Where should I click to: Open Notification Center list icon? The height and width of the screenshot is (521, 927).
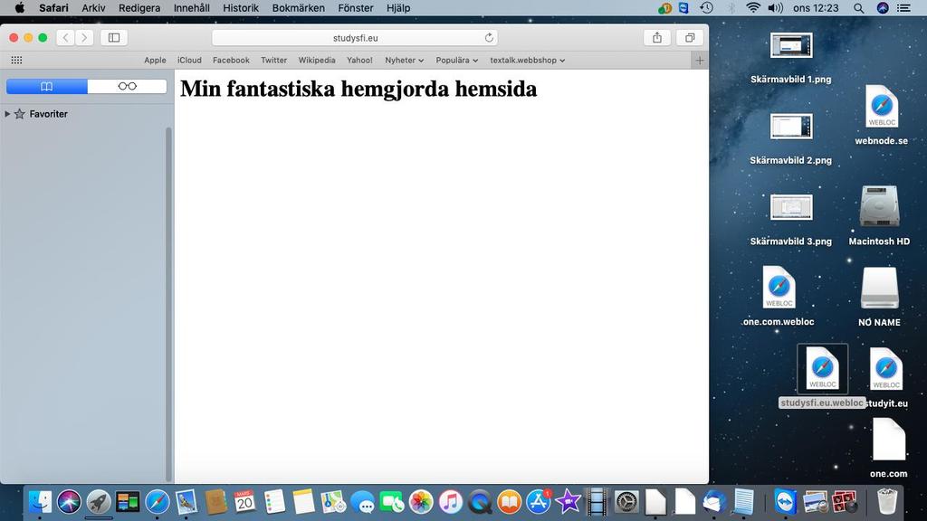click(x=903, y=8)
